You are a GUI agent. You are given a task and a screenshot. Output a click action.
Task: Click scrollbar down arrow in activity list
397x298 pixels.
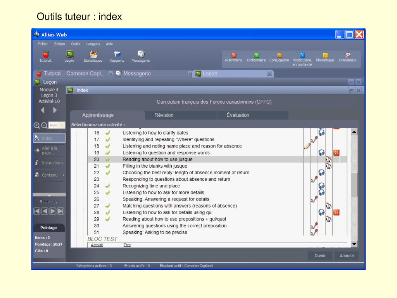tap(354, 244)
